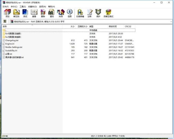The width and height of the screenshot is (174, 139).
Task: Select the Scalability.ini file
Action: (69, 50)
